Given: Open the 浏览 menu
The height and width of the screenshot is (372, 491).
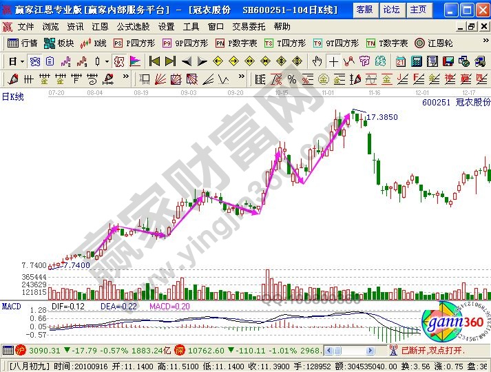Looking at the screenshot, I should pos(50,27).
